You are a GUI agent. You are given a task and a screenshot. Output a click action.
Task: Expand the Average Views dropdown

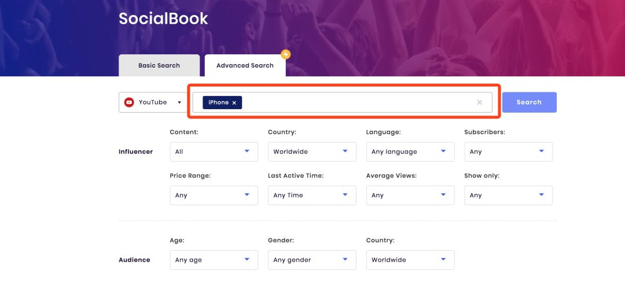410,195
